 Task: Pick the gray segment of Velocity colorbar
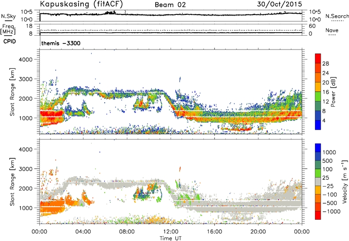click(318, 181)
